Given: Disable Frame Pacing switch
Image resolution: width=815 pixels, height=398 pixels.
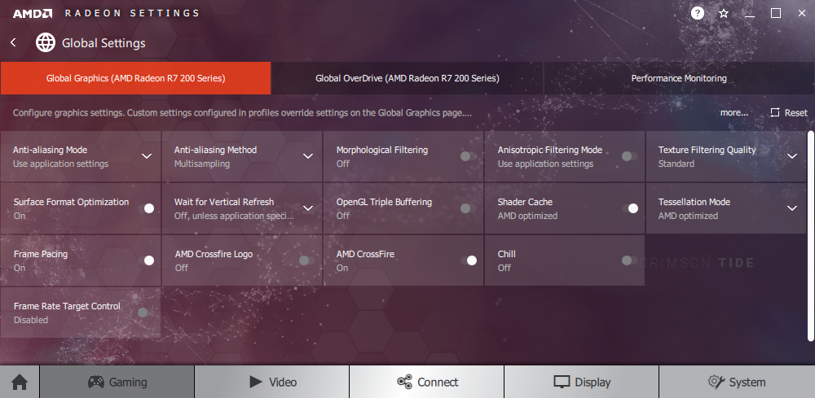Looking at the screenshot, I should 146,260.
